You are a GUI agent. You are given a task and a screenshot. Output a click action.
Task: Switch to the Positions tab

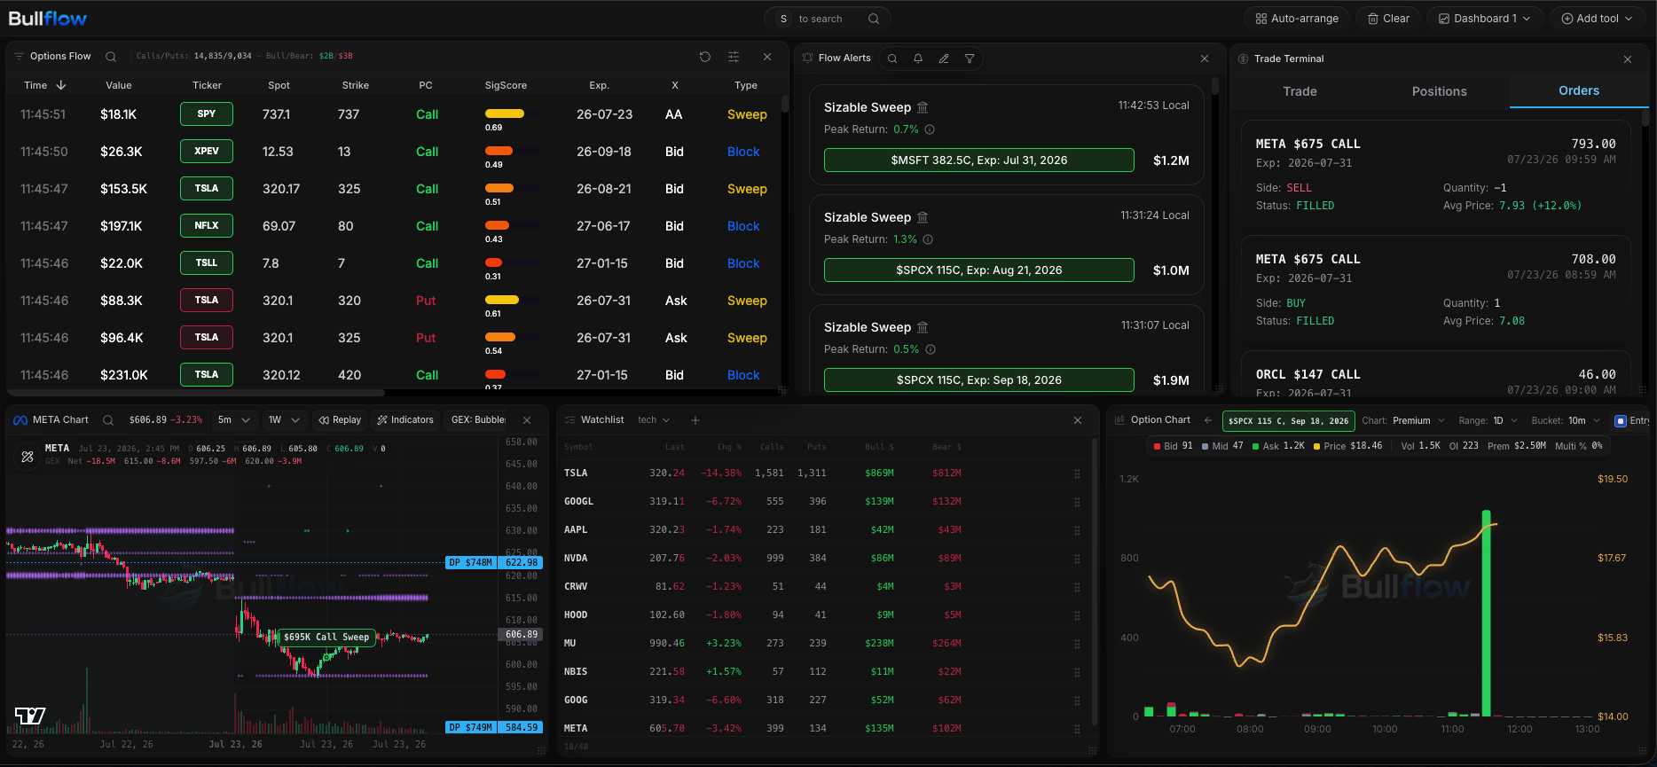pyautogui.click(x=1439, y=91)
